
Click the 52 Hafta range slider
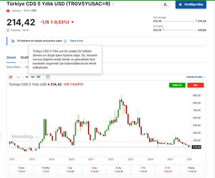[180, 30]
